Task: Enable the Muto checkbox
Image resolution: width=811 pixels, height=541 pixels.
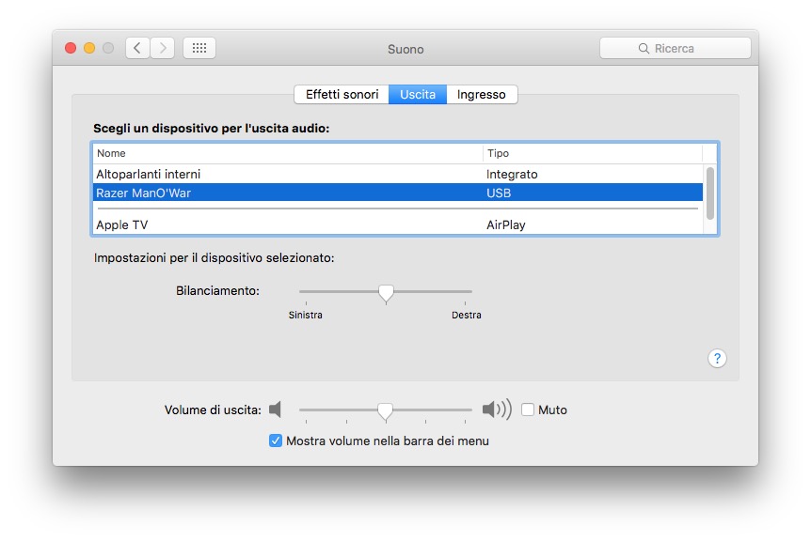Action: [528, 410]
